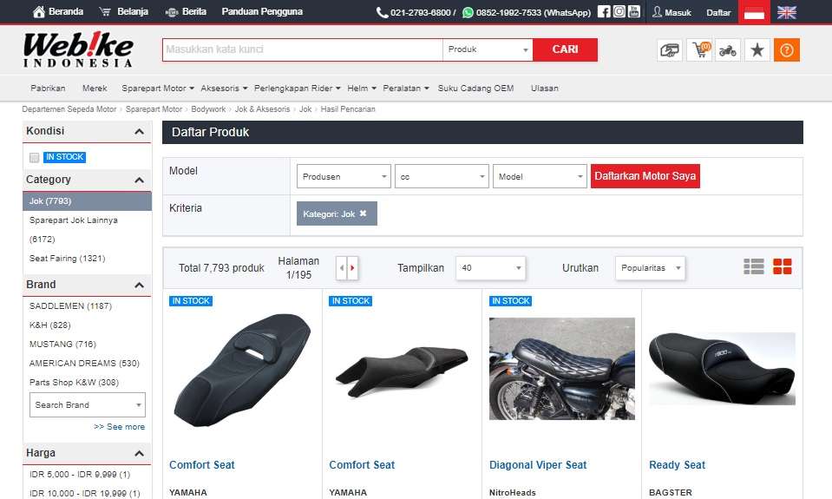Switch to list view layout

click(x=753, y=266)
